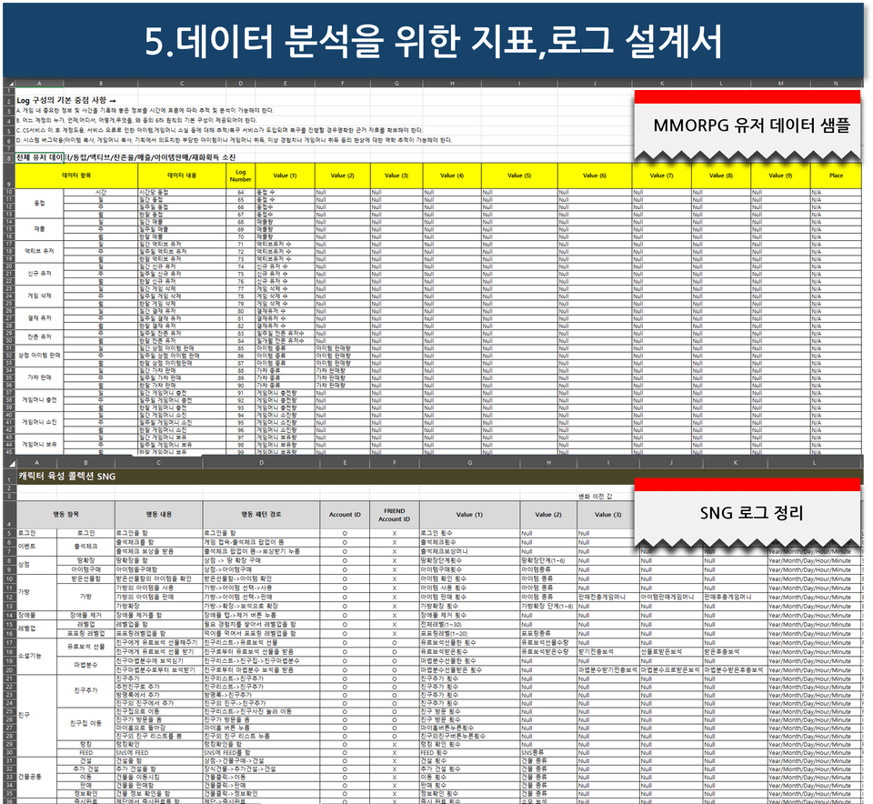Click row header 4 in the SNG sheet
This screenshot has width=873, height=804.
tap(9, 515)
